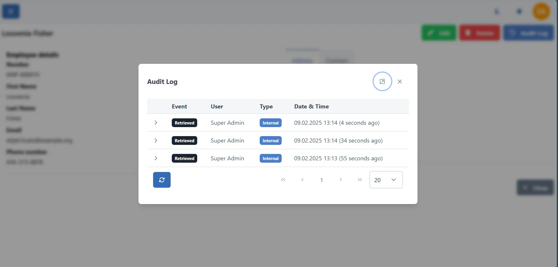Expand the second audit row details
558x267 pixels.
tap(156, 140)
